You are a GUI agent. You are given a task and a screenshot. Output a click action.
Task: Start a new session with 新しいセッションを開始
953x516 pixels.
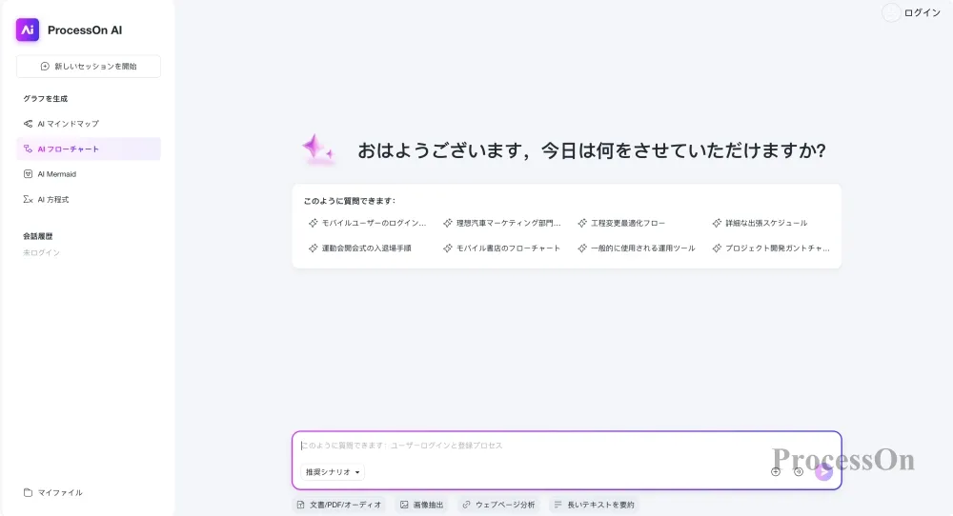coord(89,67)
